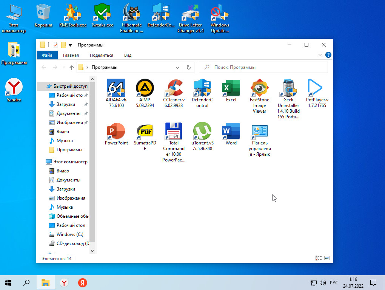Open the AIDA64 shortcut icon
The width and height of the screenshot is (385, 290).
(x=116, y=88)
